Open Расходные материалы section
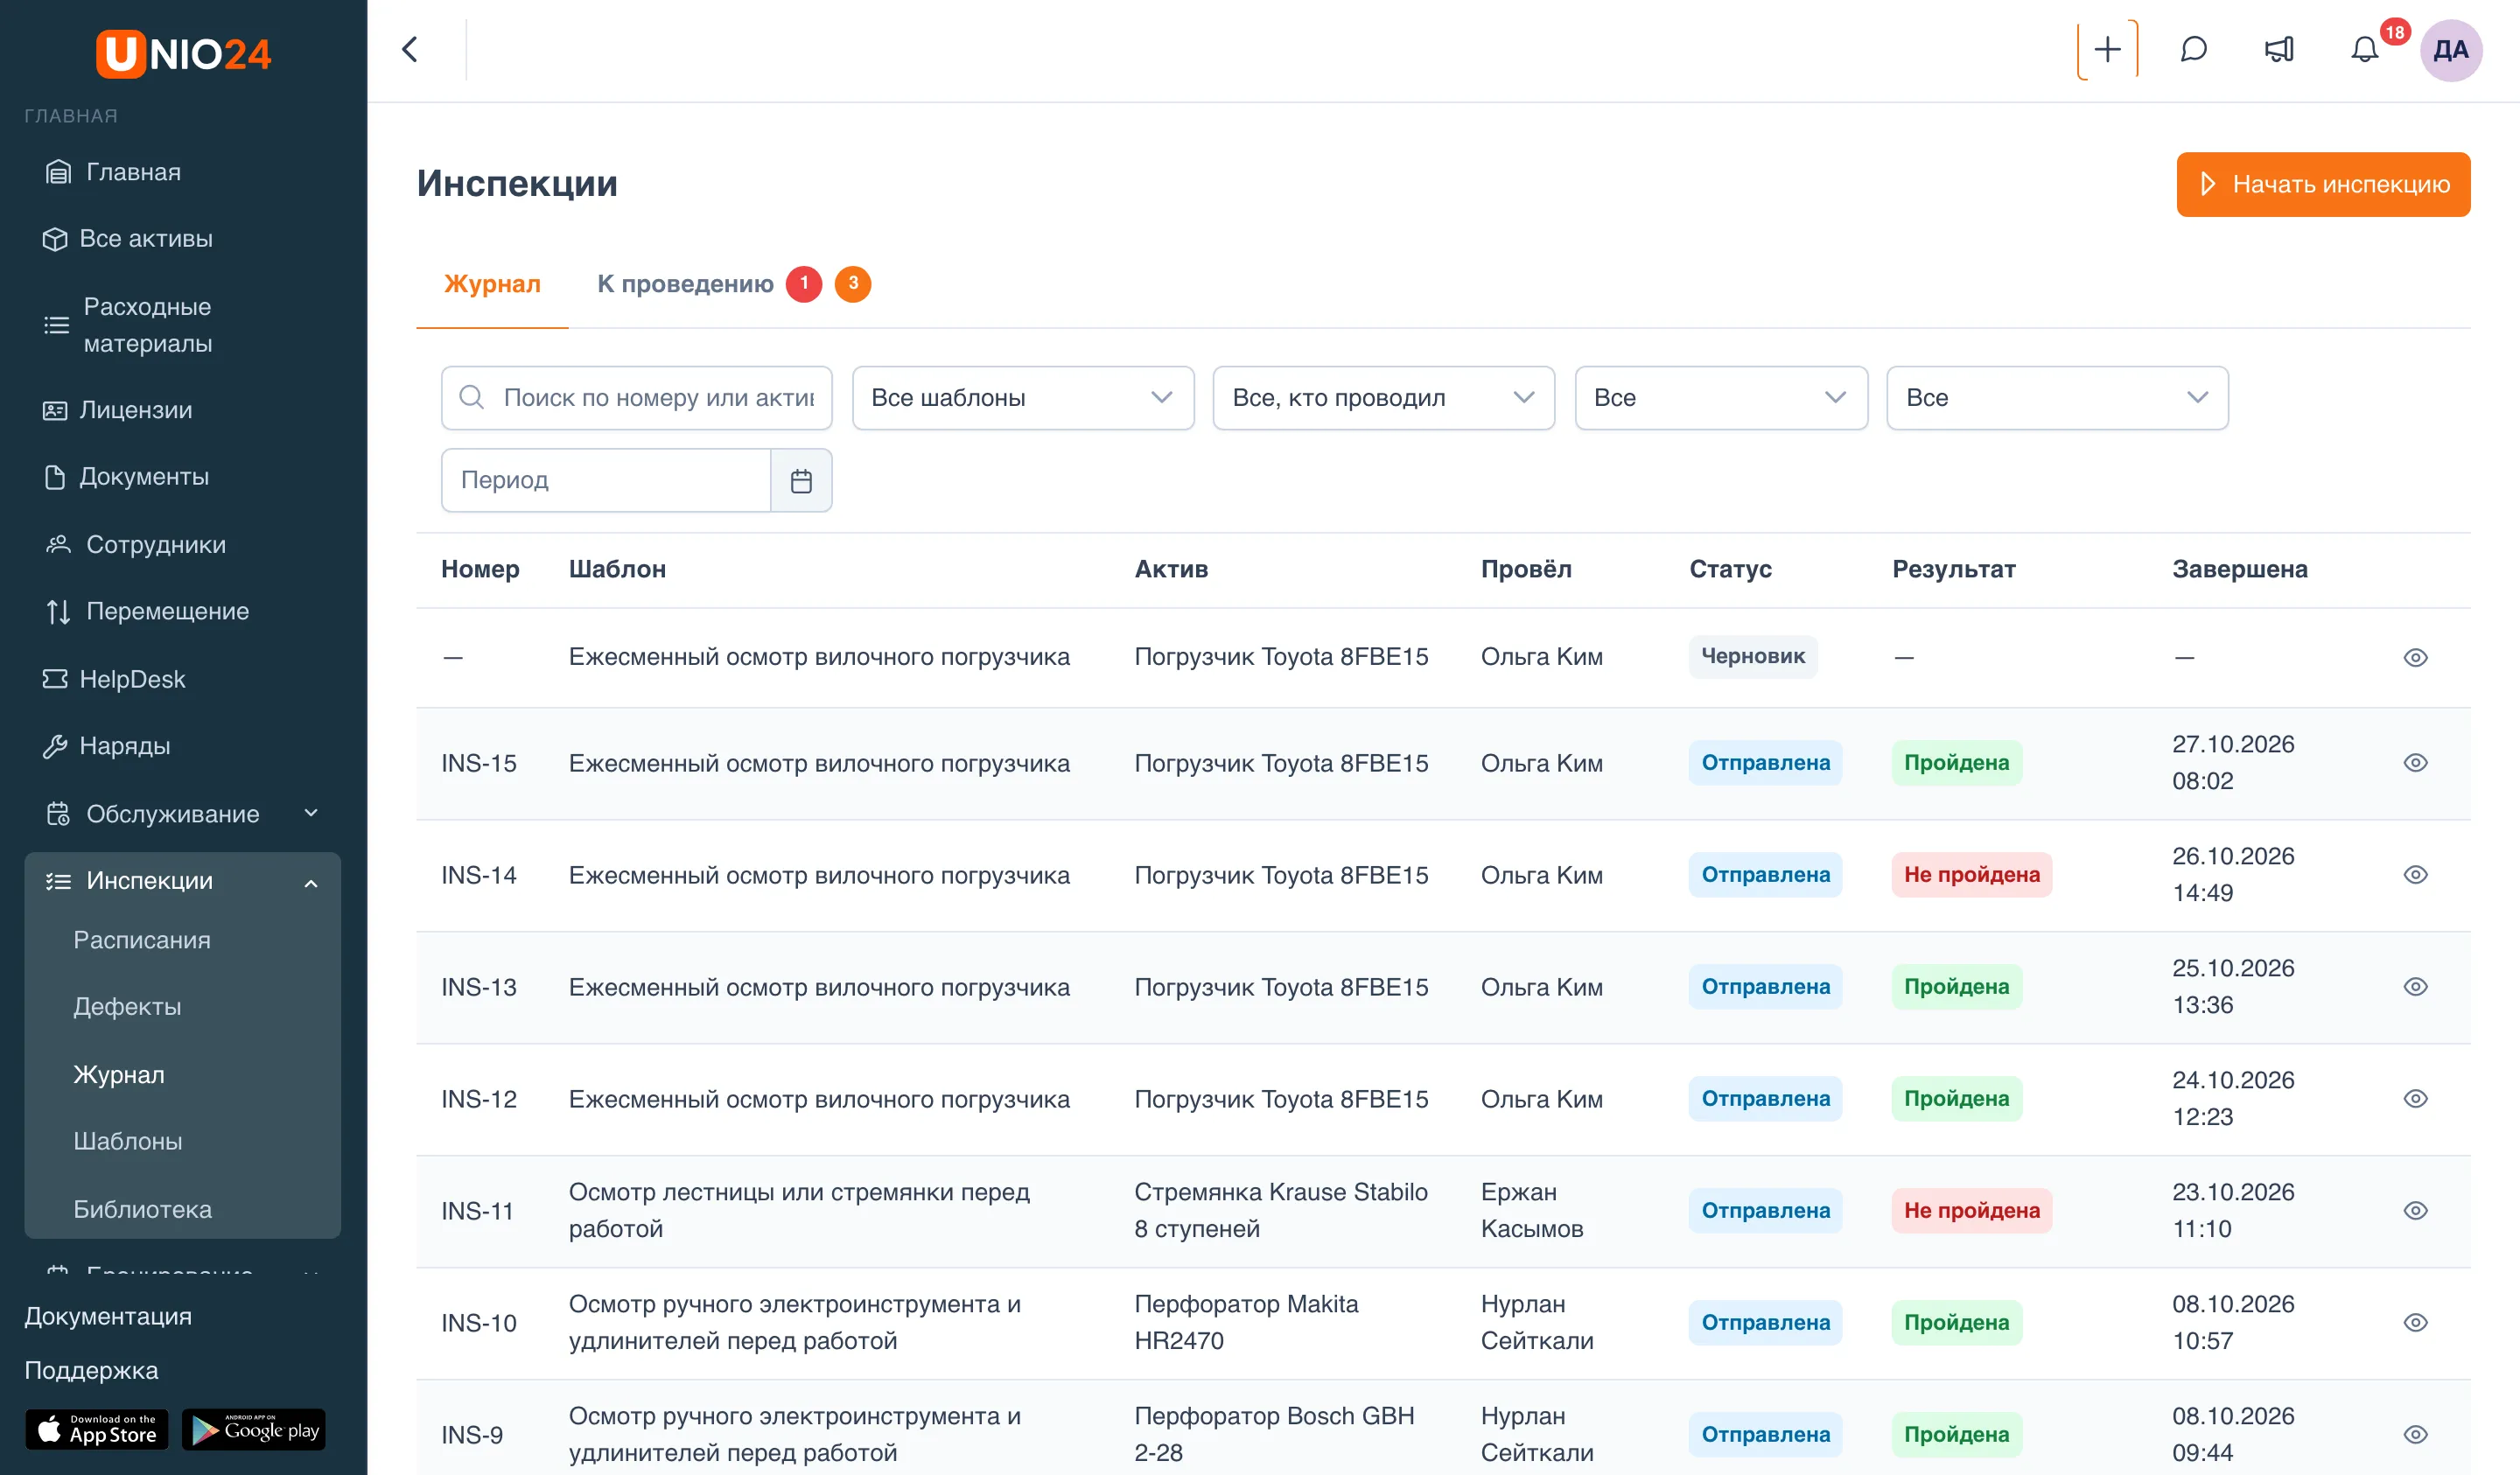 tap(128, 325)
